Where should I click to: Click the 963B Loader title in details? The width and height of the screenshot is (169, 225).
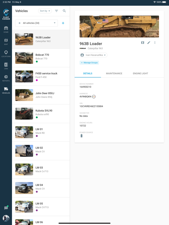91,44
